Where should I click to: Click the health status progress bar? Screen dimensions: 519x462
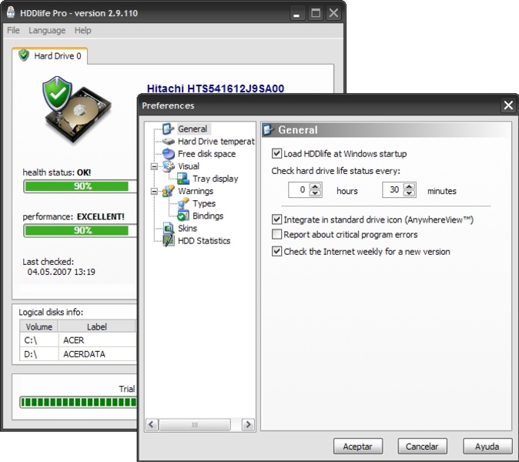pos(80,186)
